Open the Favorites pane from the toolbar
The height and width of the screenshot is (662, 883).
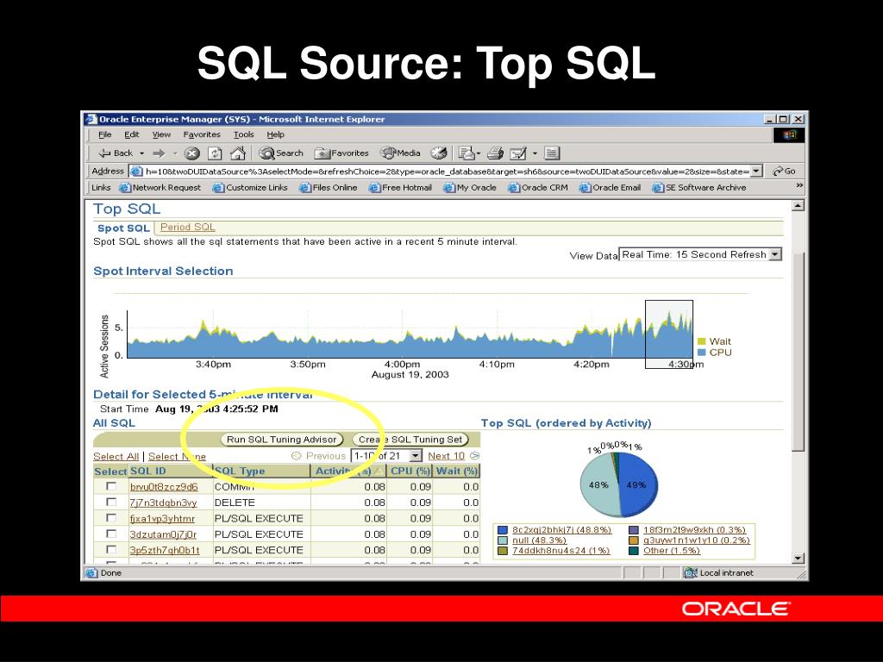pos(341,153)
